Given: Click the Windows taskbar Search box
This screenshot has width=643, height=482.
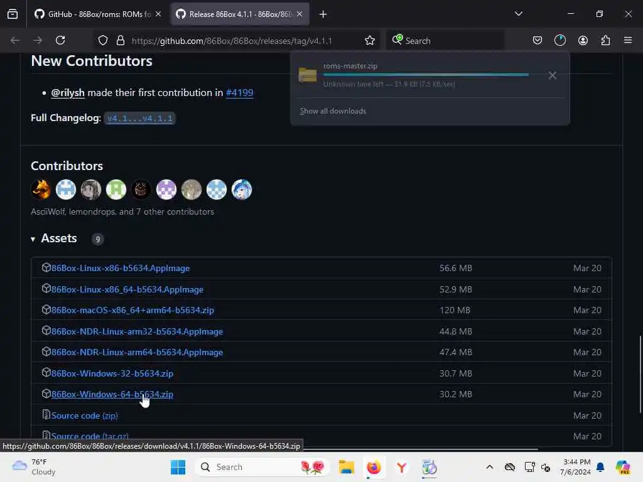Looking at the screenshot, I should [262, 467].
